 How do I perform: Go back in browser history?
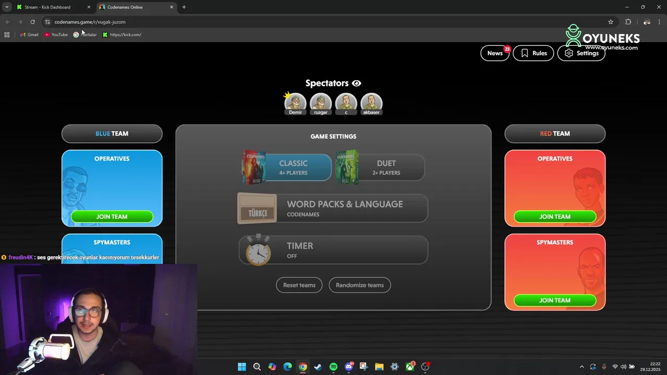point(7,22)
